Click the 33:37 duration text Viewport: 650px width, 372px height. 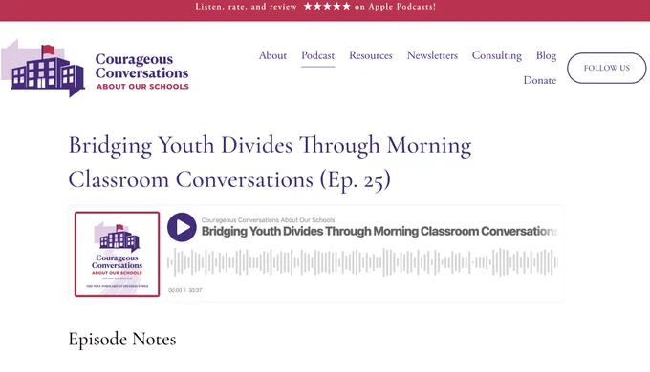click(195, 290)
